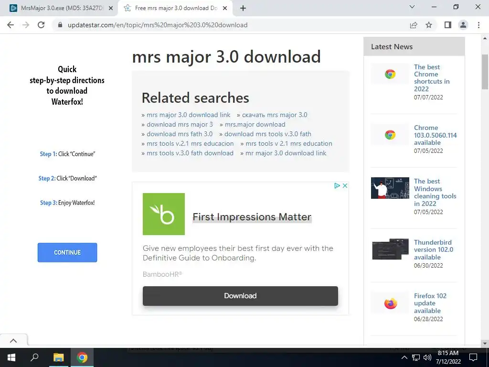This screenshot has height=367, width=489.
Task: Open 'mrs major 3.0 download link' search
Action: pyautogui.click(x=188, y=115)
